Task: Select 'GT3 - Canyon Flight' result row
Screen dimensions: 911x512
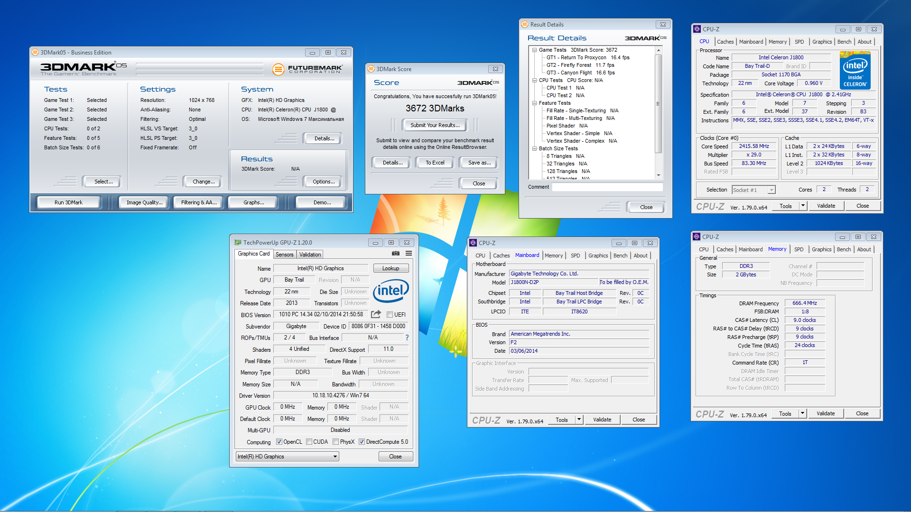Action: click(580, 73)
